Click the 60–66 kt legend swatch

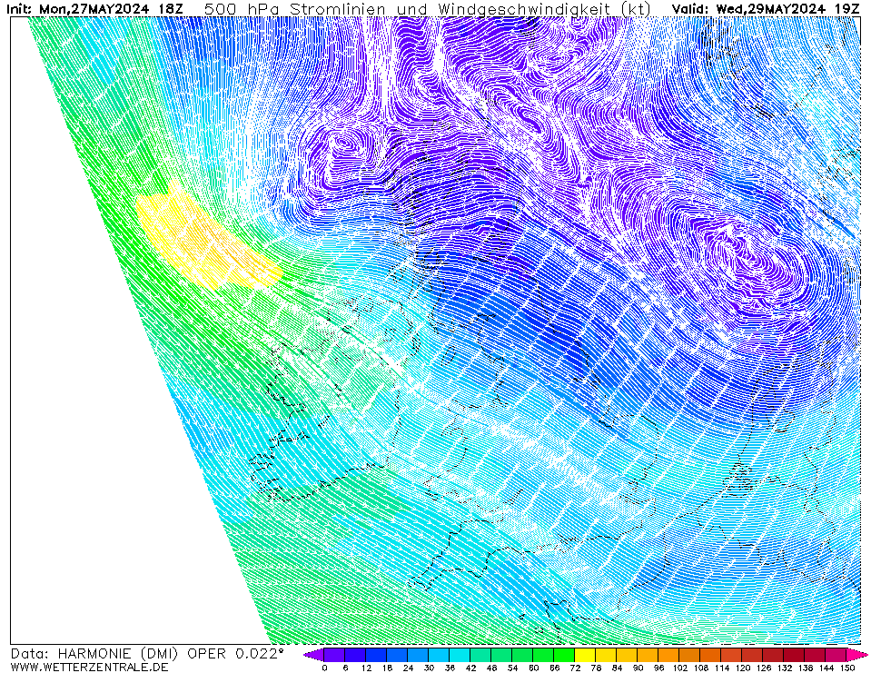(544, 655)
